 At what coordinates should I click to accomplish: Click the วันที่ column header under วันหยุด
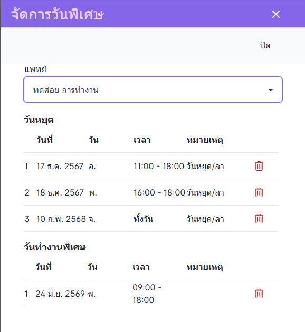[x=44, y=140]
